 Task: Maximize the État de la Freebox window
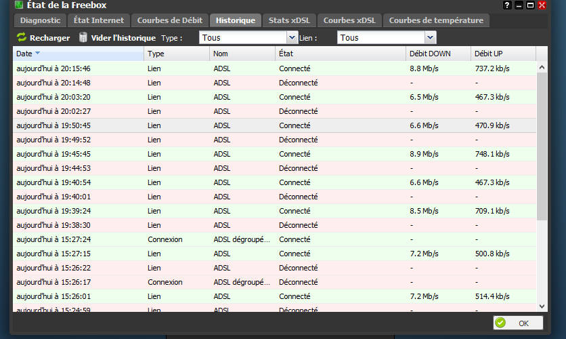click(530, 5)
